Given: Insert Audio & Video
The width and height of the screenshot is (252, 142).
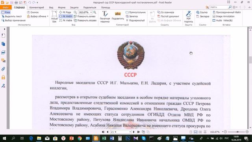Looking at the screenshot, I should point(222,21).
